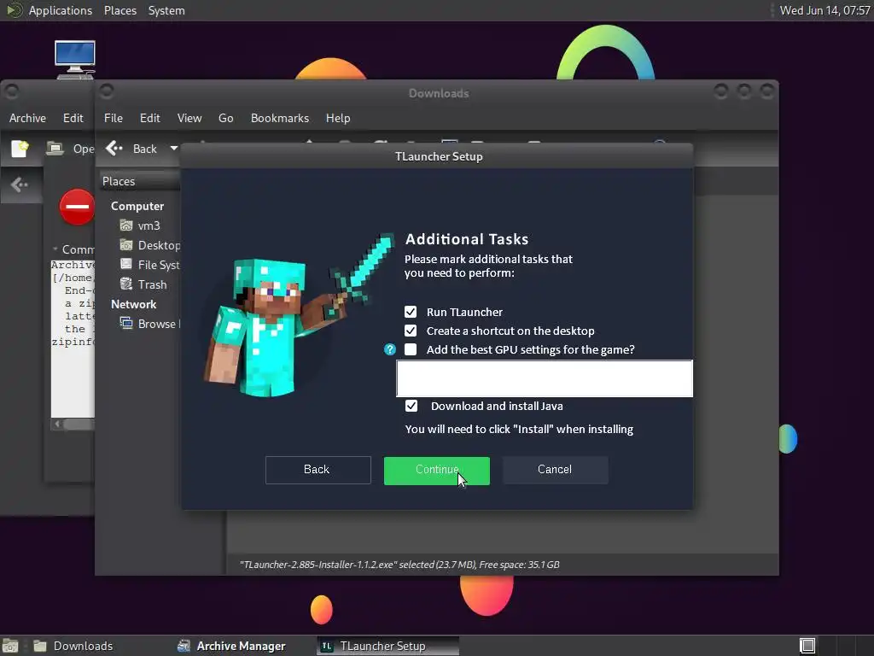Select vm3 home folder in sidebar

(149, 225)
